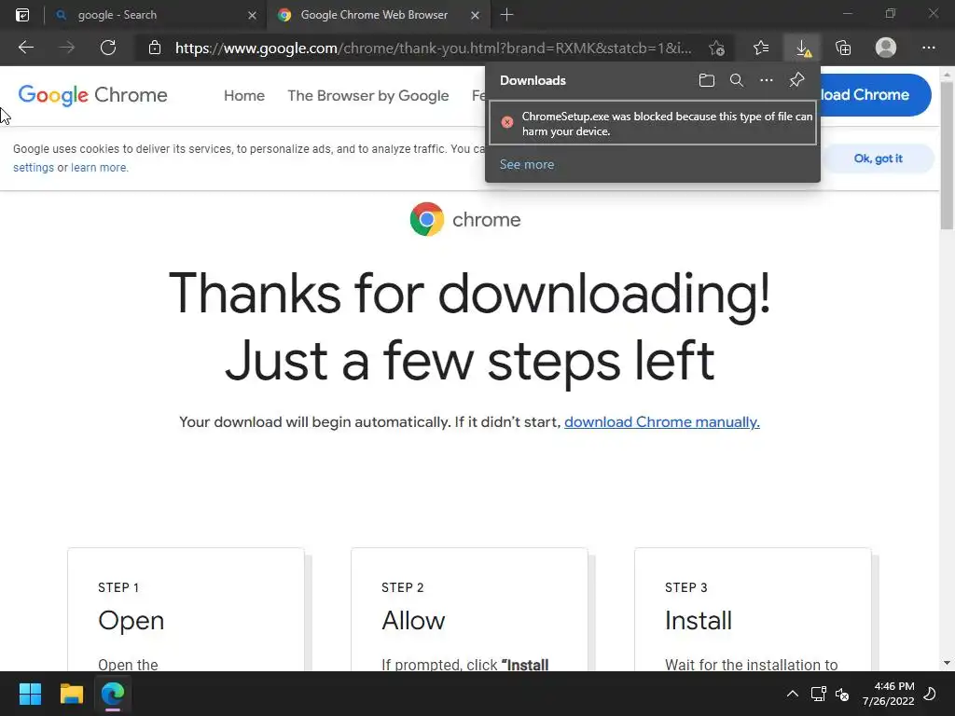This screenshot has width=955, height=716.
Task: Add this page to favorites star
Action: click(717, 48)
